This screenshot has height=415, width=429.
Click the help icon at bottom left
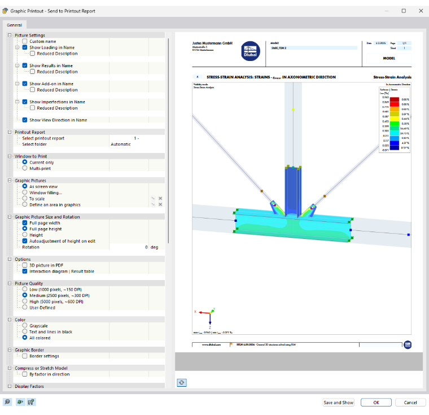(7, 402)
